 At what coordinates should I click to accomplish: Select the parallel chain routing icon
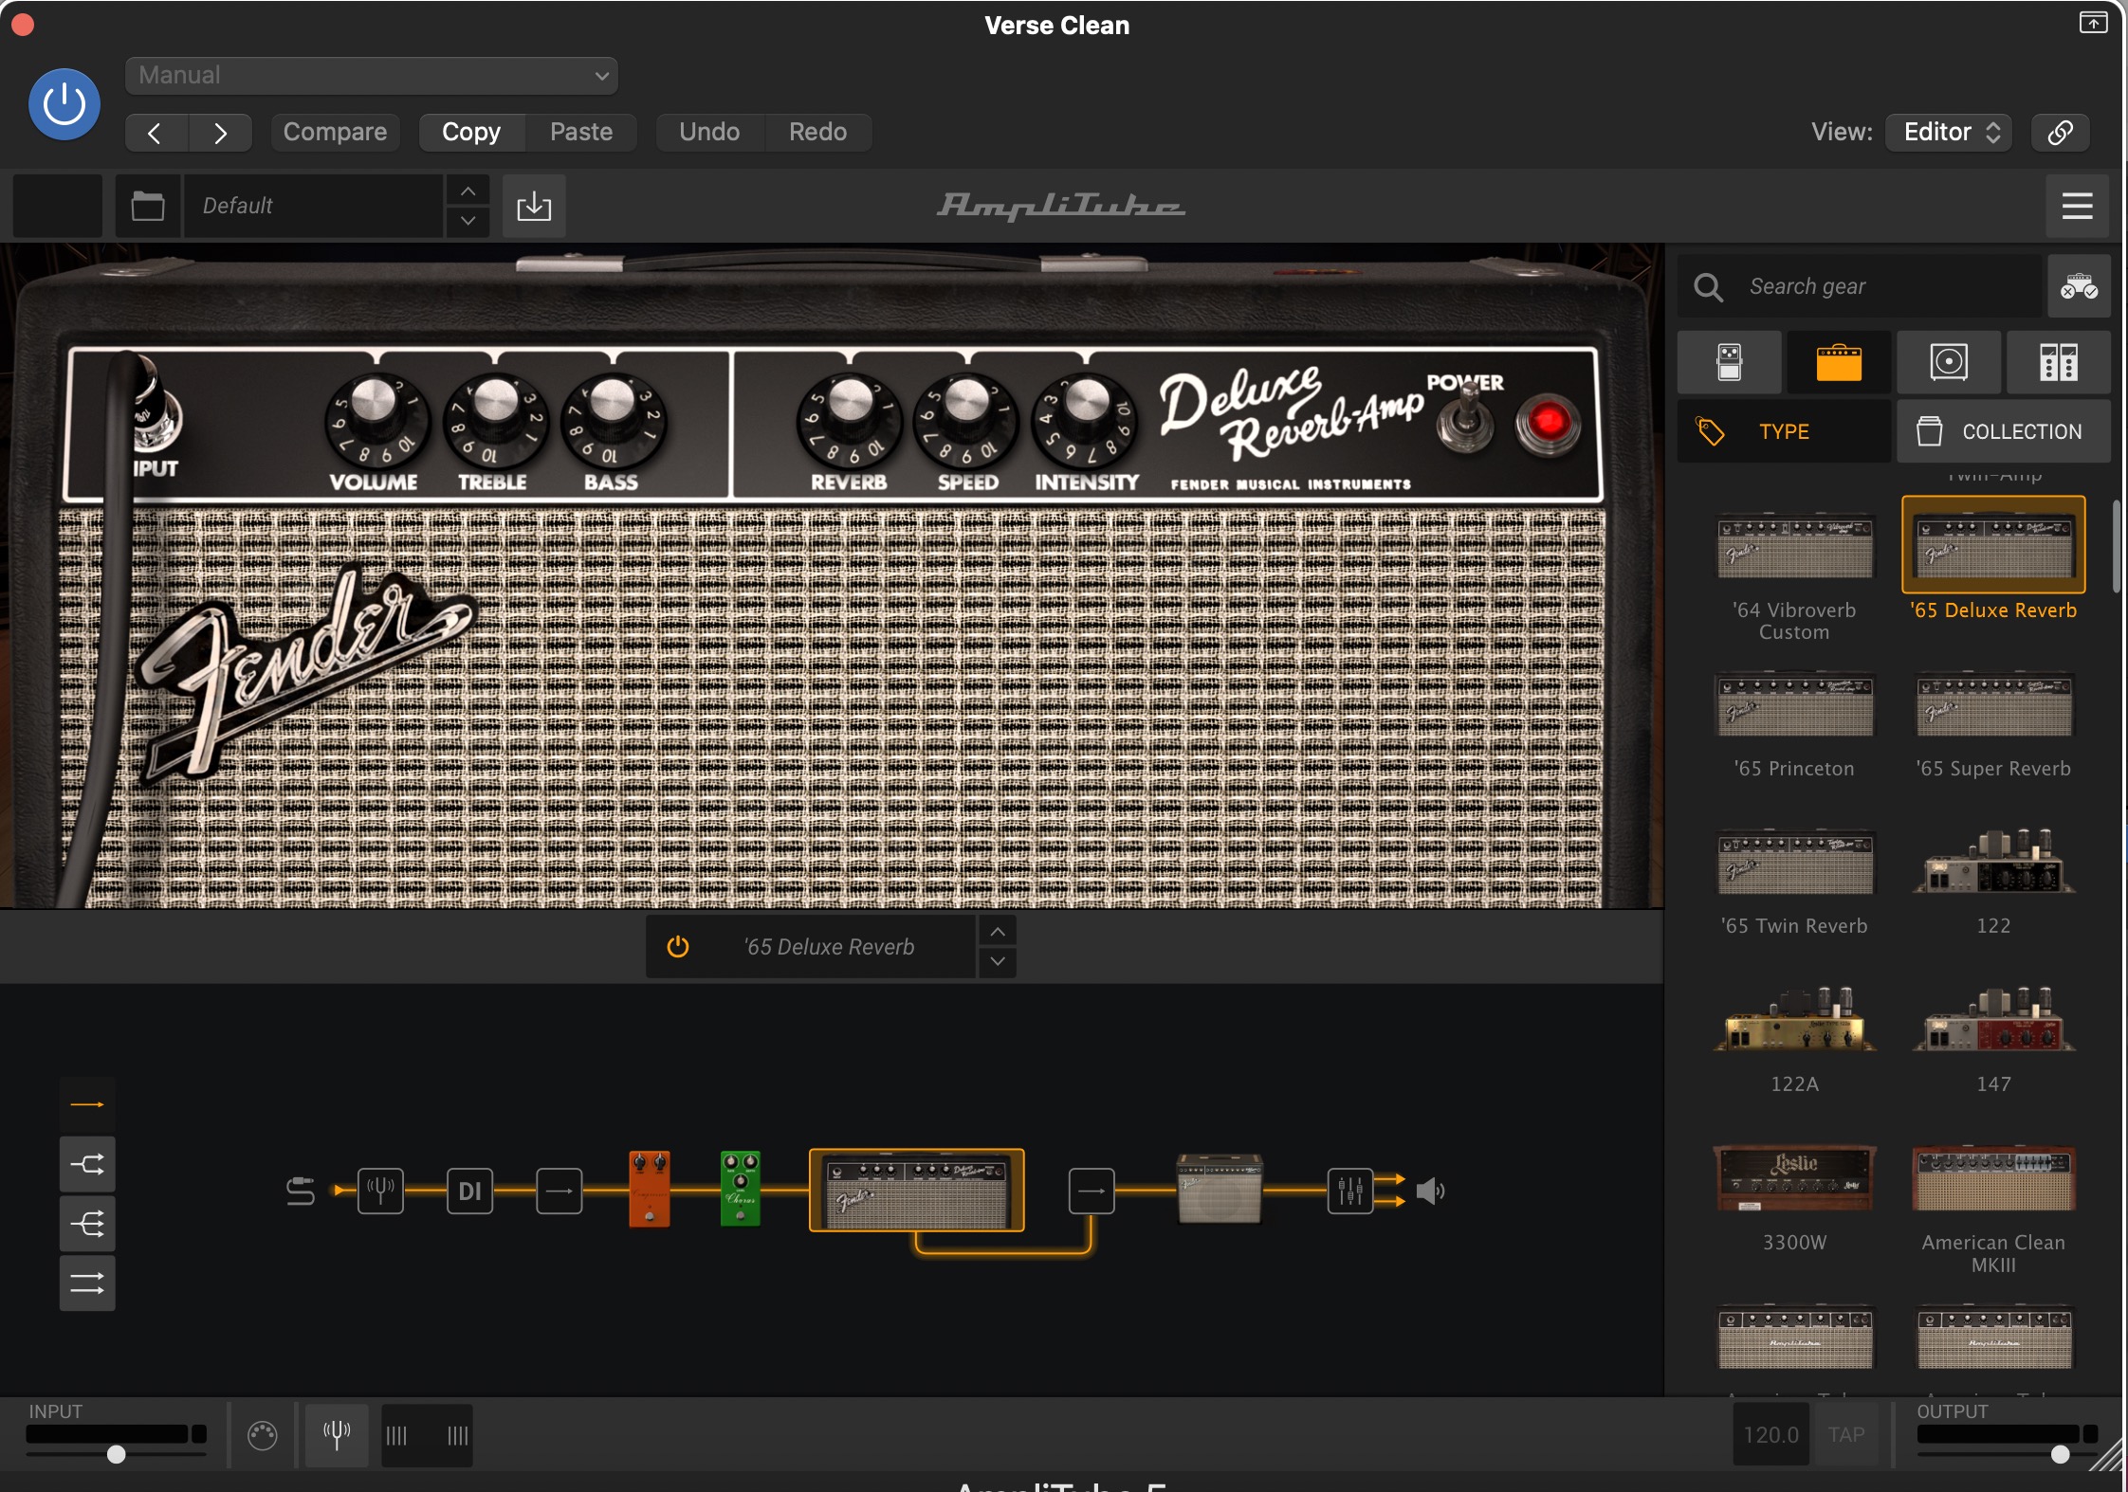click(x=87, y=1283)
